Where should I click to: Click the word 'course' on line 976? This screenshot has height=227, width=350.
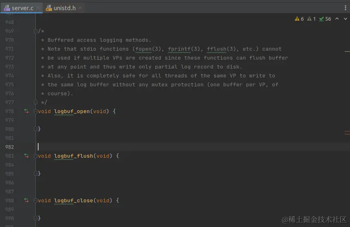coord(57,94)
